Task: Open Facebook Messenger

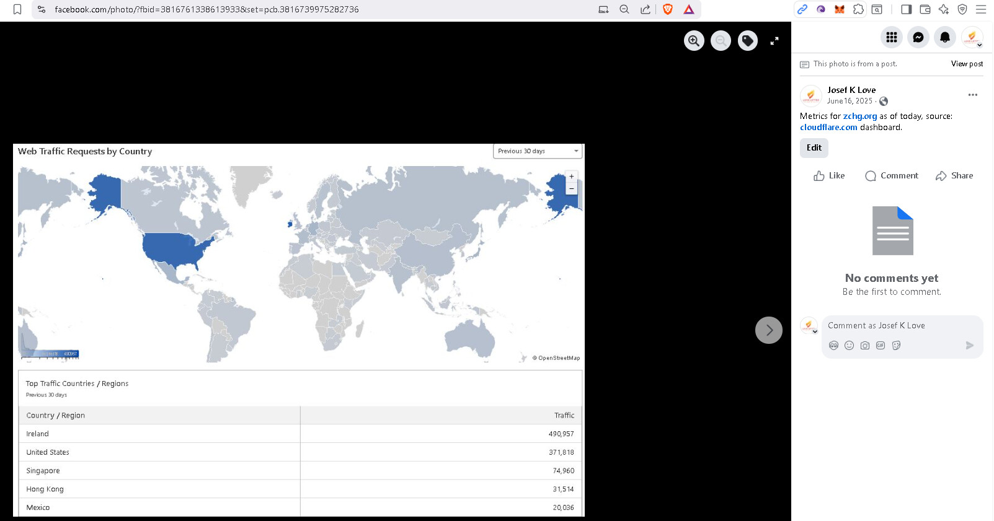Action: pos(918,37)
